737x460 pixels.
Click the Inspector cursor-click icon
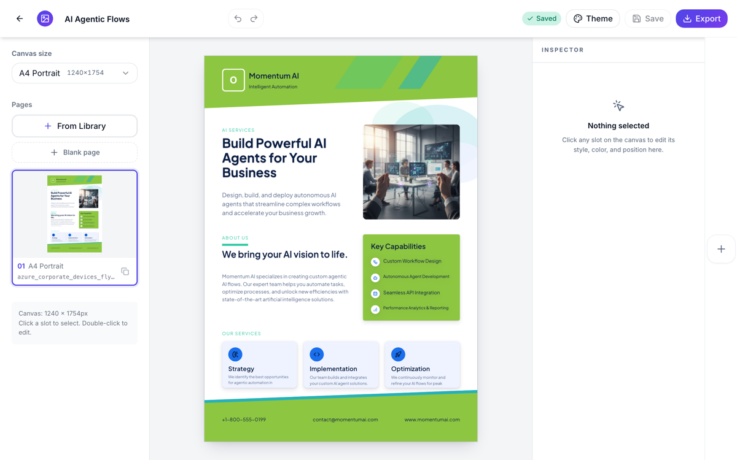click(618, 106)
